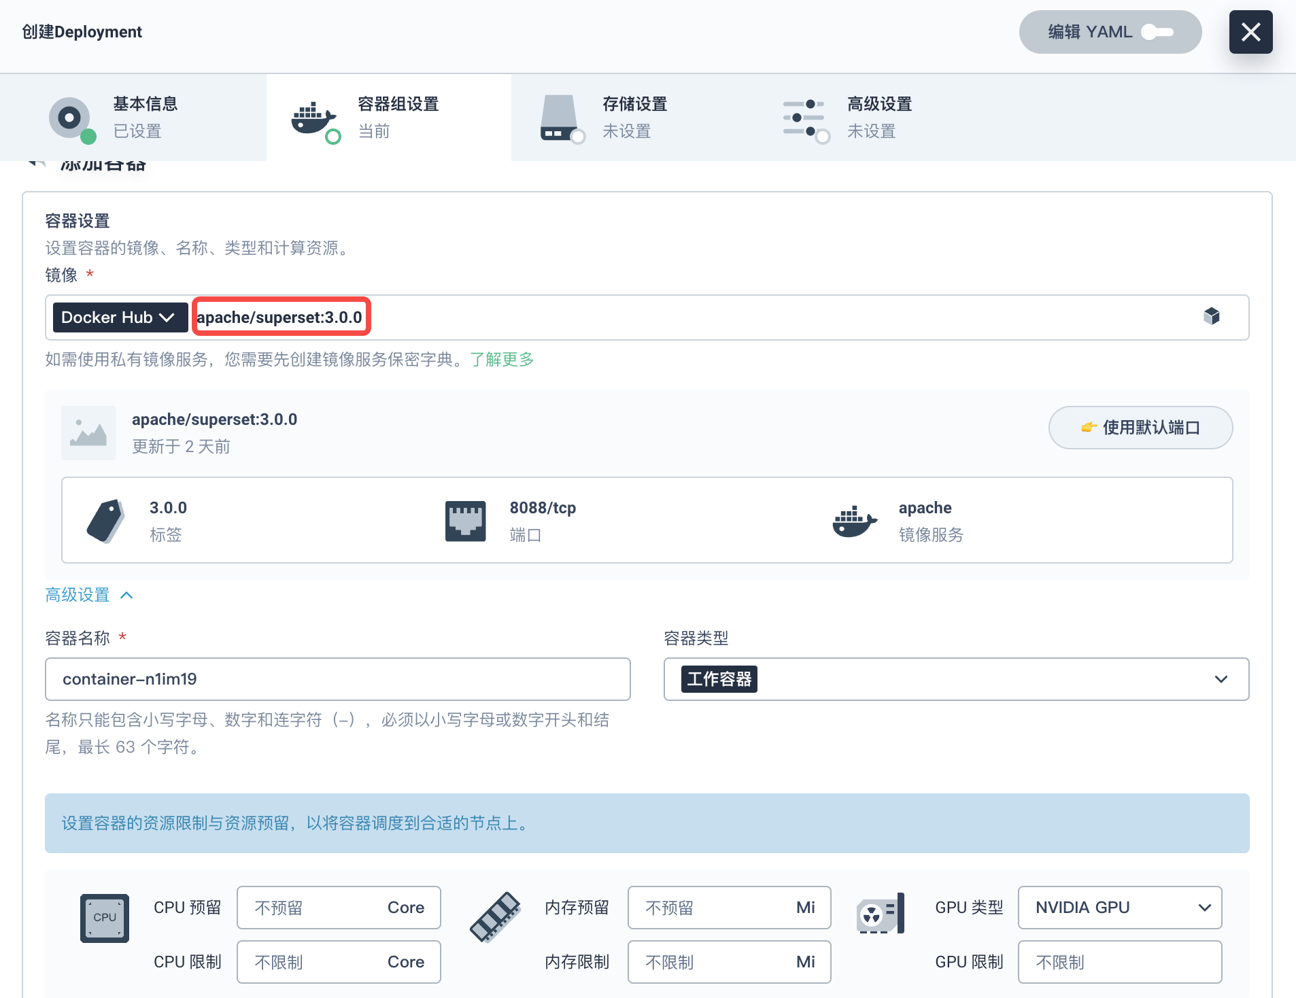Screen dimensions: 1296x998
Task: Click the container name input field
Action: pyautogui.click(x=337, y=679)
